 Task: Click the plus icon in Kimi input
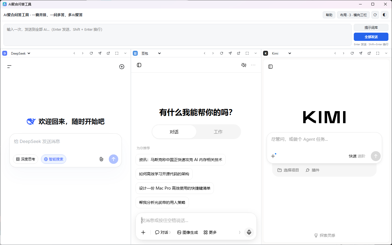[x=273, y=156]
